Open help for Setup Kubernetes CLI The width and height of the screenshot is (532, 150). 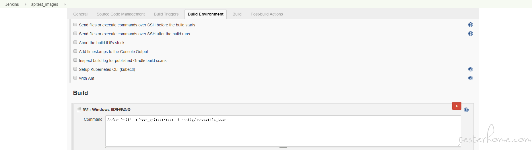click(x=471, y=69)
